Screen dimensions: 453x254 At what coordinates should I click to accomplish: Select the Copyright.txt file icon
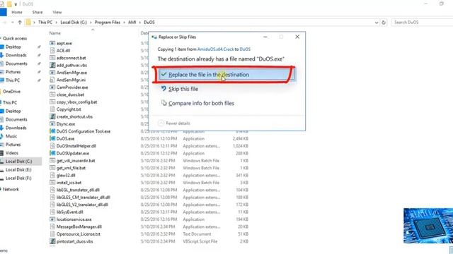52,109
